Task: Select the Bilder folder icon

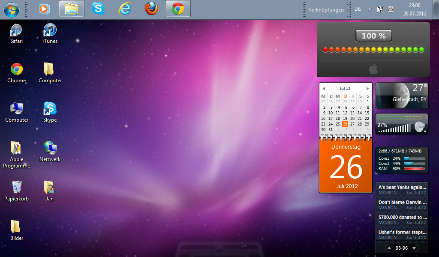Action: tap(17, 231)
